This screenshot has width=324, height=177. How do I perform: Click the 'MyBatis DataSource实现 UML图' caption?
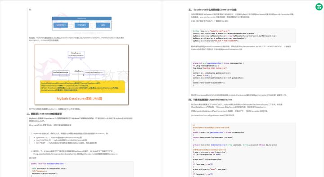79,99
